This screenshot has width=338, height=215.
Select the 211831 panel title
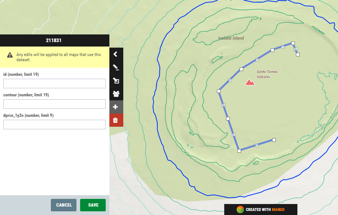[54, 40]
